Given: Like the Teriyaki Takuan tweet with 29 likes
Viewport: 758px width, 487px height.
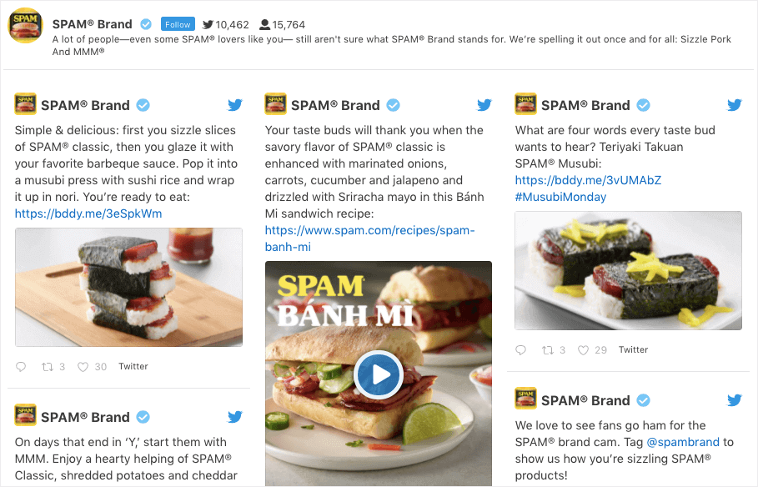Looking at the screenshot, I should [x=584, y=350].
